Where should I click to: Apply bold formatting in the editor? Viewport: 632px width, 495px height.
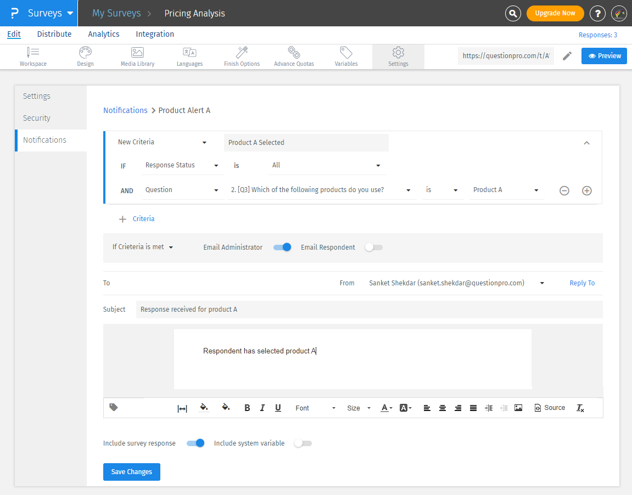coord(247,408)
